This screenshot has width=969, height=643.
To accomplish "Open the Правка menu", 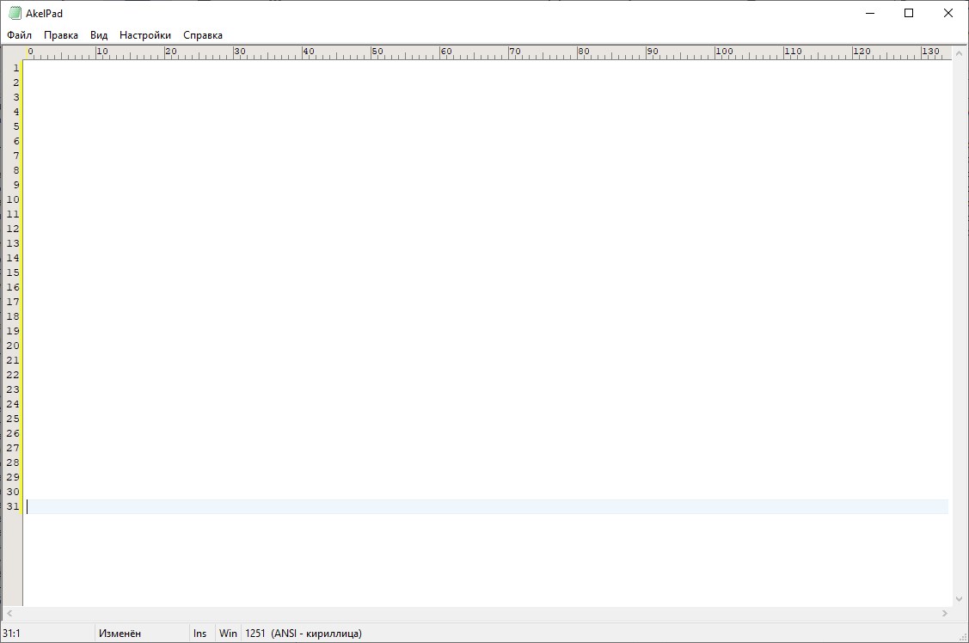I will (x=61, y=35).
